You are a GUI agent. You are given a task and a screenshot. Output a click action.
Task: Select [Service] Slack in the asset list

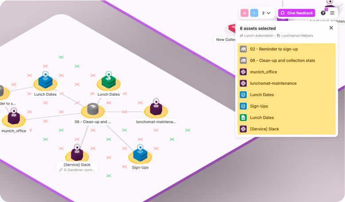tap(287, 129)
